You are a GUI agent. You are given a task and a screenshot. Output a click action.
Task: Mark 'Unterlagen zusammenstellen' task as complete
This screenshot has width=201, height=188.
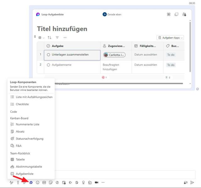click(48, 55)
